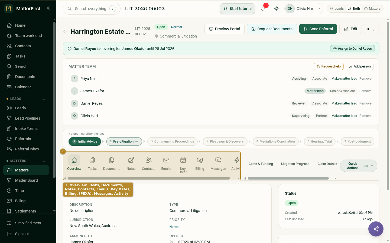The width and height of the screenshot is (390, 243).
Task: Select the Initial Advice step
Action: tap(85, 141)
